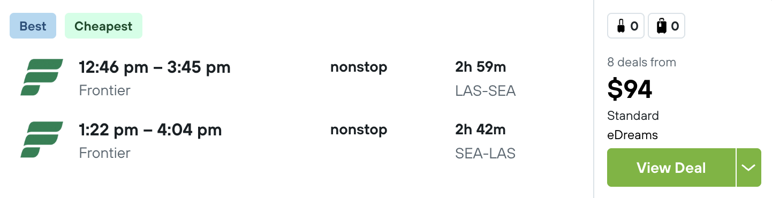Click the 8 deals from text
This screenshot has height=198, width=772.
pos(642,62)
